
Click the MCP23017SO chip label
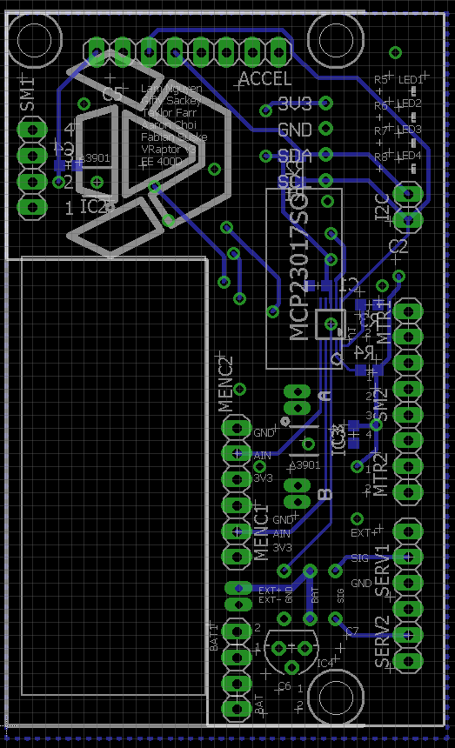pyautogui.click(x=299, y=264)
